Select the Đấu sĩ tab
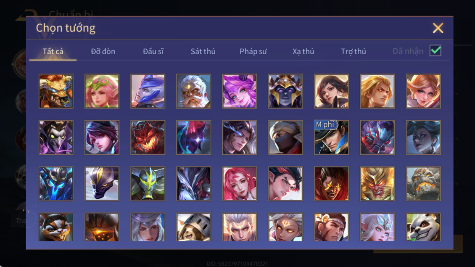The width and height of the screenshot is (475, 267). [153, 52]
